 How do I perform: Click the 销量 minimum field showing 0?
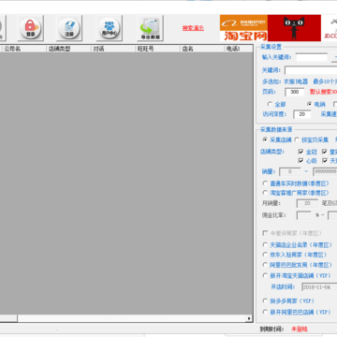pos(290,171)
